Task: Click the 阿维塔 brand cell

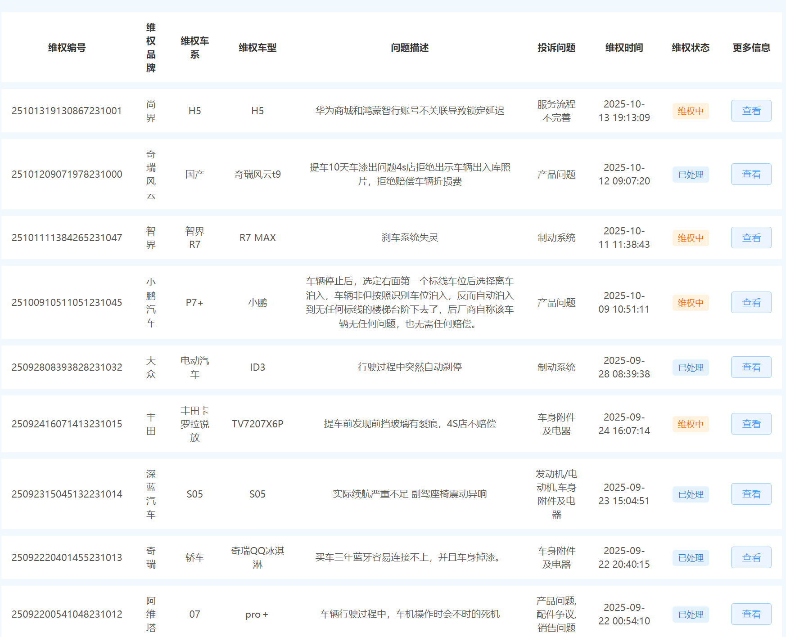Action: click(151, 614)
